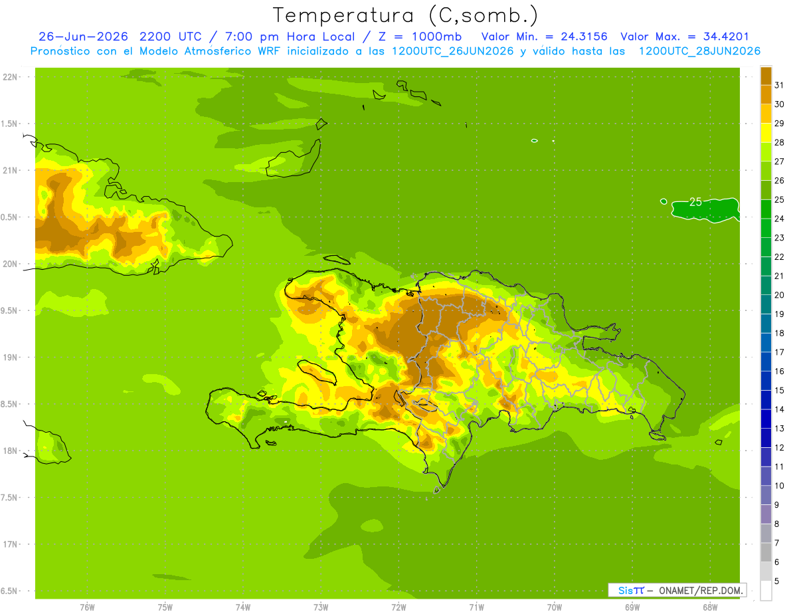This screenshot has width=797, height=616.
Task: Click the '20N' latitude axis label
Action: pyautogui.click(x=11, y=264)
